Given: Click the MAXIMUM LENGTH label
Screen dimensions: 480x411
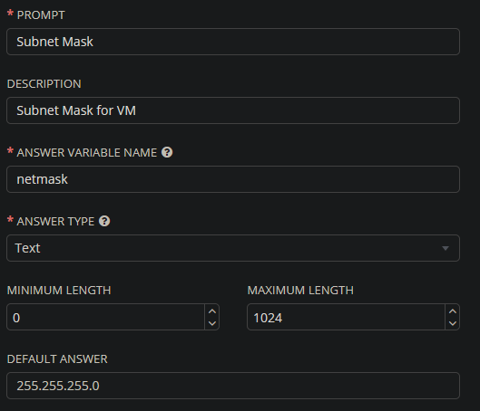Looking at the screenshot, I should 300,291.
